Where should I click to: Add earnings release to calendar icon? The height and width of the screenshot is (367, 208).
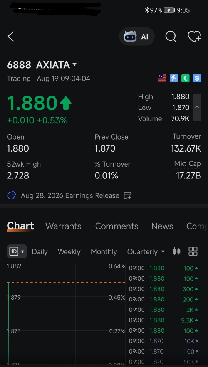(x=127, y=195)
